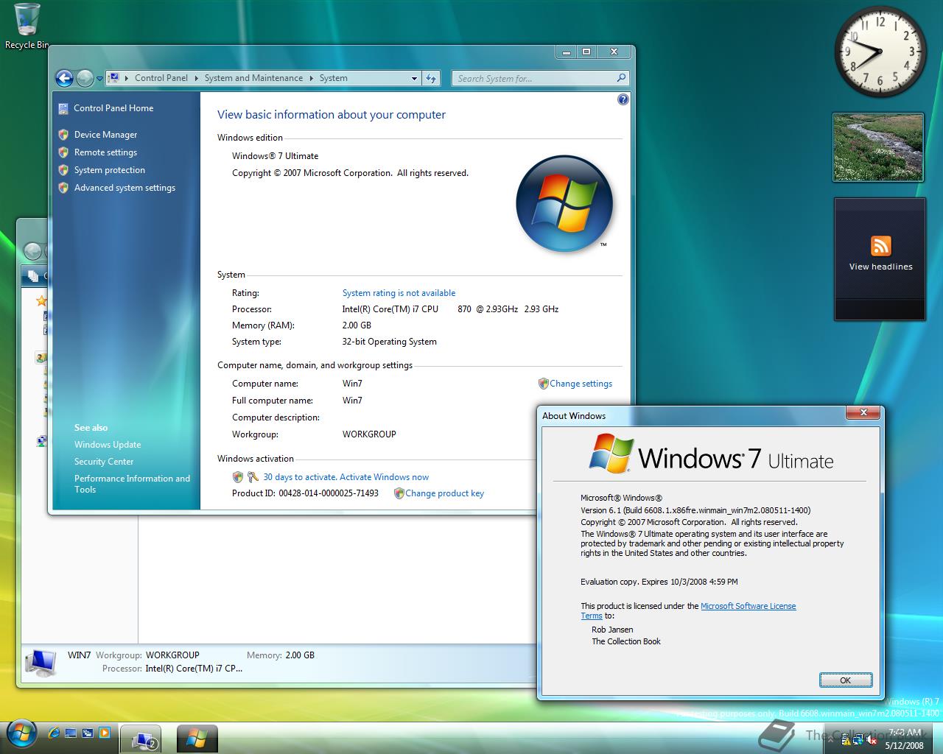Click the Clock gadget on sidebar
This screenshot has height=754, width=943.
(x=880, y=51)
